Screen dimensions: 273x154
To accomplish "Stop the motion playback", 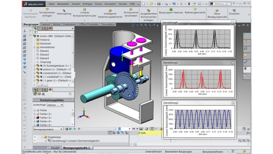I will pyautogui.click(x=79, y=129).
